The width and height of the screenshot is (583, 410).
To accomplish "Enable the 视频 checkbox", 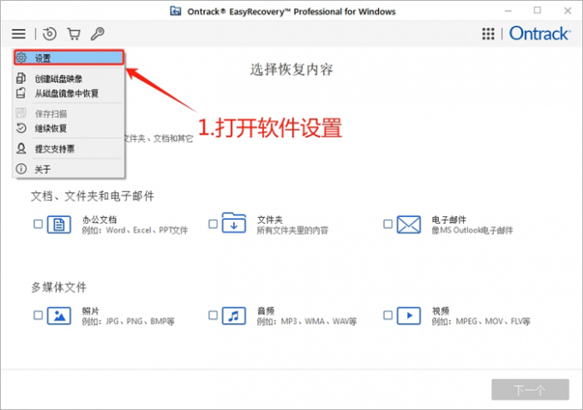I will point(388,315).
